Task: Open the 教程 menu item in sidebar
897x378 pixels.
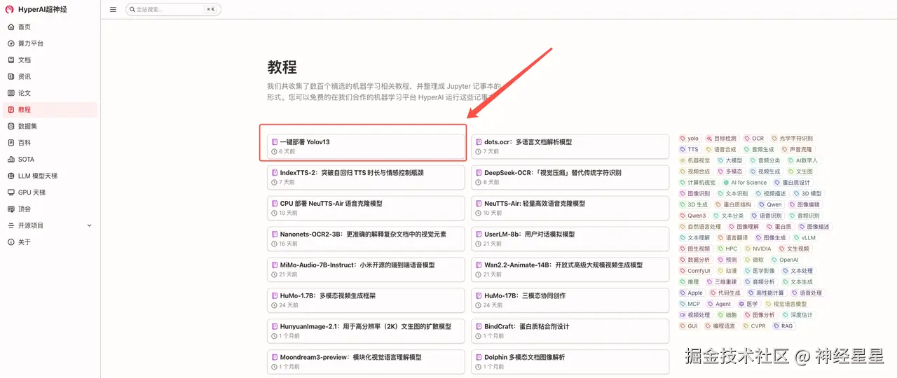Action: [50, 110]
